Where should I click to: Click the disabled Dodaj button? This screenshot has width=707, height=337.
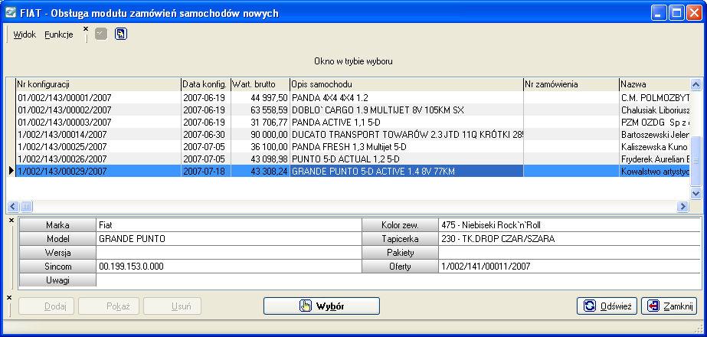click(47, 306)
